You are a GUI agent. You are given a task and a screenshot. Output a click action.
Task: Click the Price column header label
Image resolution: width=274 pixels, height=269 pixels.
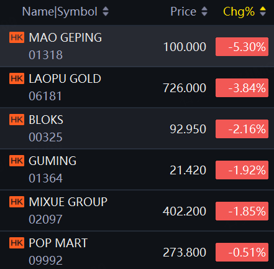coord(183,11)
